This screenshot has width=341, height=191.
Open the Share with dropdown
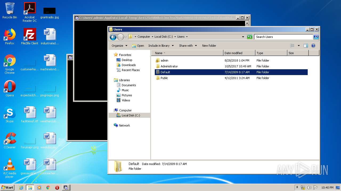tap(188, 46)
